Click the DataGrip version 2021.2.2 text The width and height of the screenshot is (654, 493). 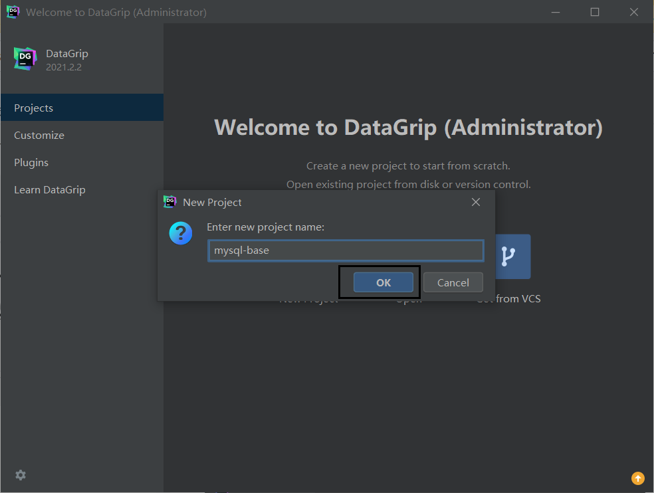pyautogui.click(x=64, y=67)
